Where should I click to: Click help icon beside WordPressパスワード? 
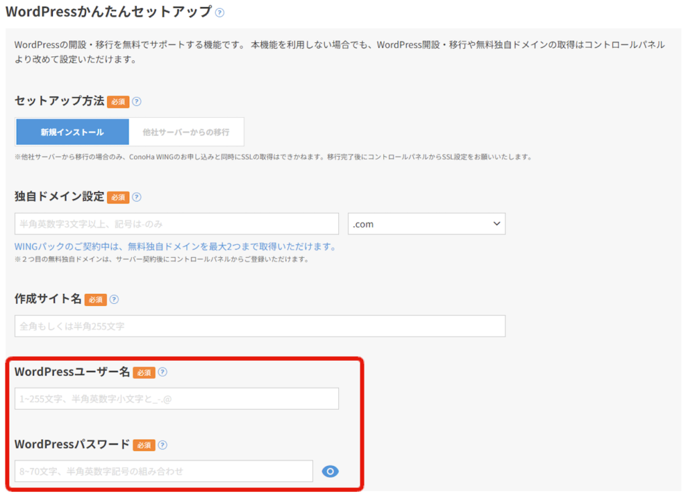pos(162,445)
